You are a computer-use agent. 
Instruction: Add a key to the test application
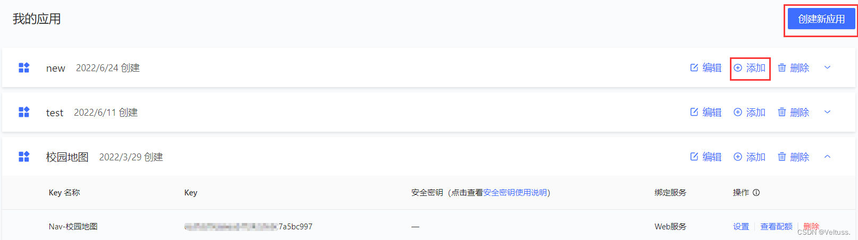point(750,112)
